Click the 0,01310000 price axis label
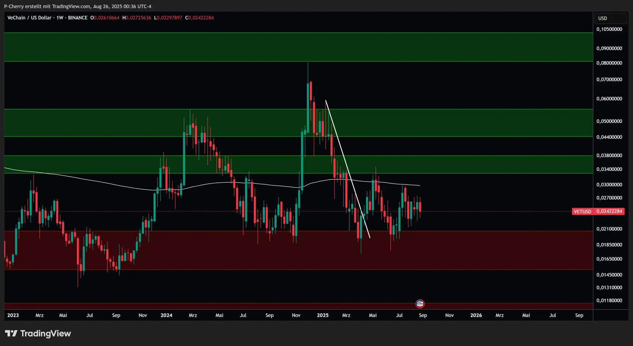 [609, 287]
